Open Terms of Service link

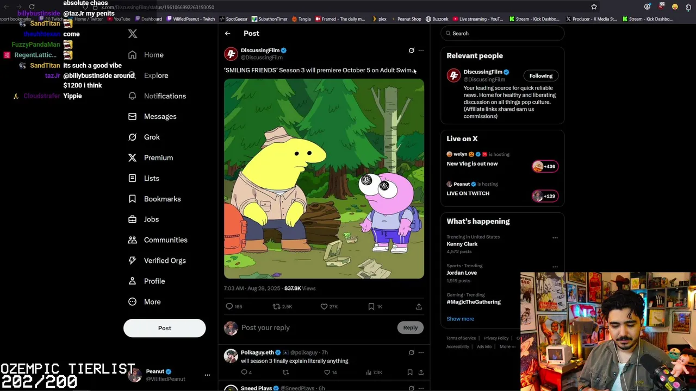pyautogui.click(x=461, y=338)
